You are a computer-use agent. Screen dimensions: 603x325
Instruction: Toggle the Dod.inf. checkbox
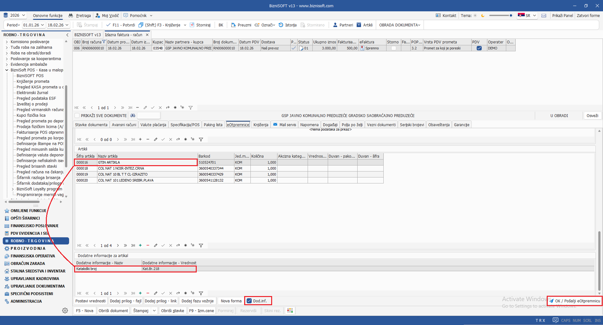249,301
